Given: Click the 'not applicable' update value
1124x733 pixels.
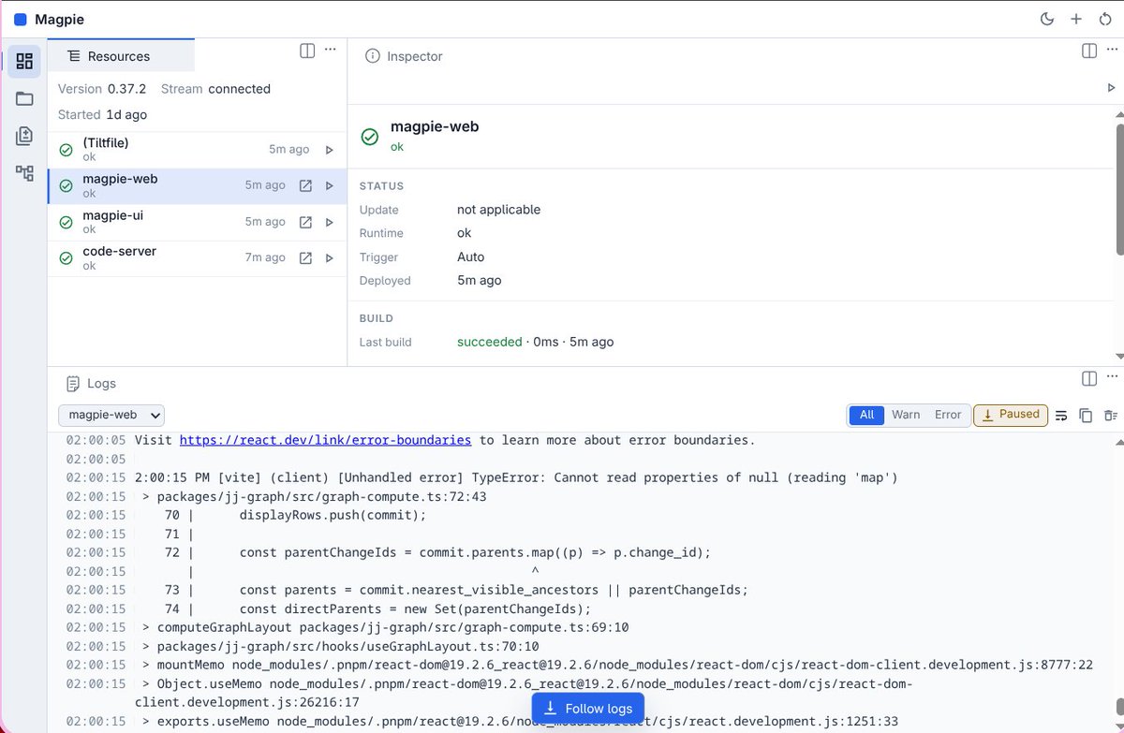Looking at the screenshot, I should tap(498, 210).
